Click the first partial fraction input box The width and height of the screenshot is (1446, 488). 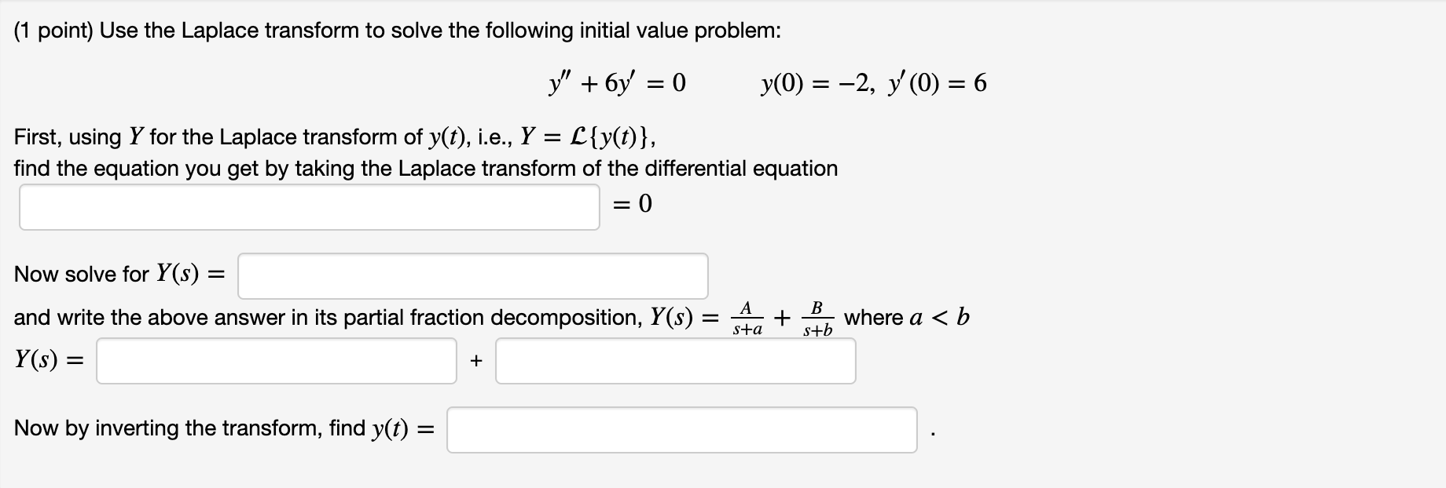pos(275,360)
